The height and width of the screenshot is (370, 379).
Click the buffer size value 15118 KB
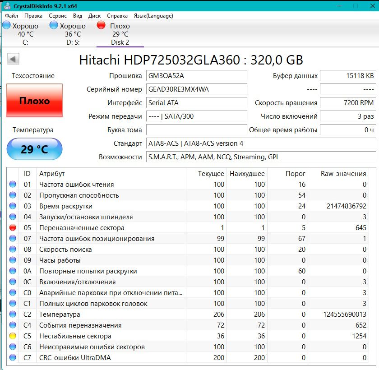[x=348, y=76]
